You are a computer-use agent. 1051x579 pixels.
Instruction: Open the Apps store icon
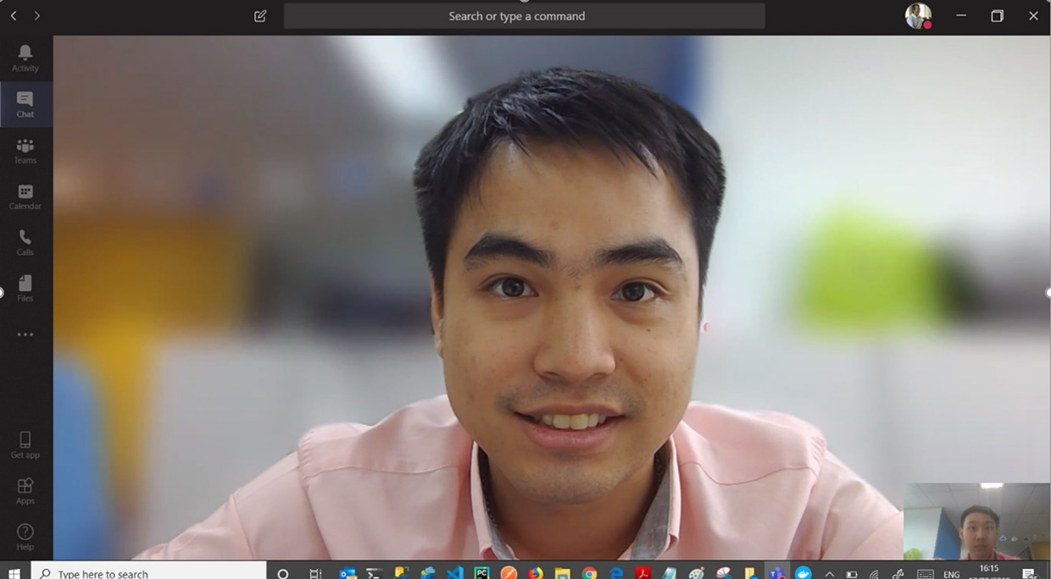point(25,490)
